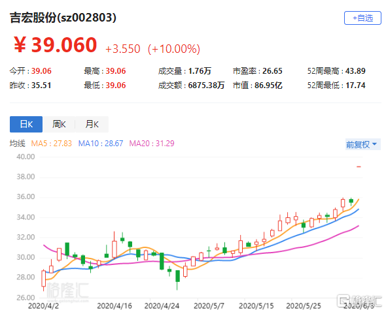Switch to the 月K monthly chart tab
This screenshot has width=386, height=312.
point(92,124)
